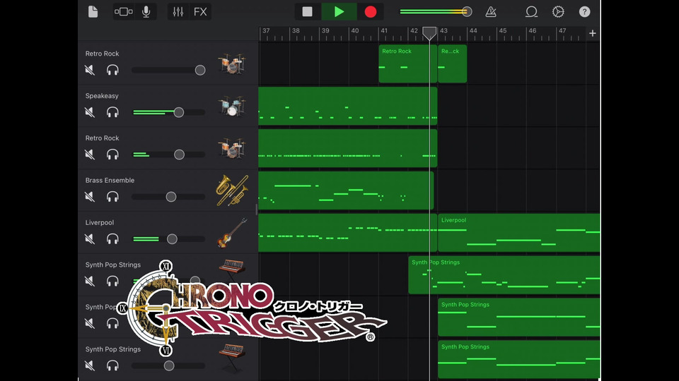This screenshot has width=679, height=381.
Task: Tap bar 39 on the ruler
Action: tap(325, 30)
